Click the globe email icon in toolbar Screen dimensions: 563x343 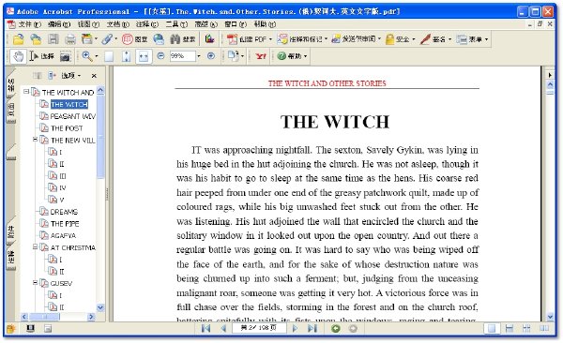pos(159,39)
